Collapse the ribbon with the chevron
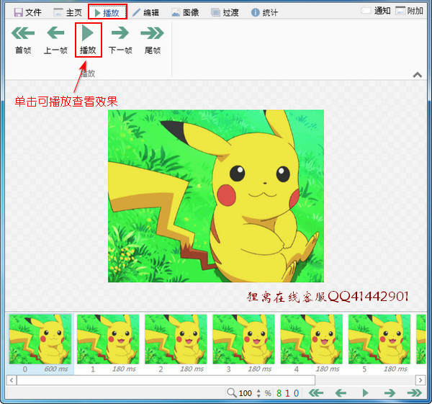 (418, 74)
